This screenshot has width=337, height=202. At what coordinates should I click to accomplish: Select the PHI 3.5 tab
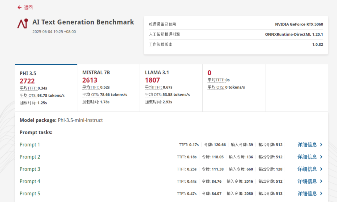pyautogui.click(x=46, y=88)
